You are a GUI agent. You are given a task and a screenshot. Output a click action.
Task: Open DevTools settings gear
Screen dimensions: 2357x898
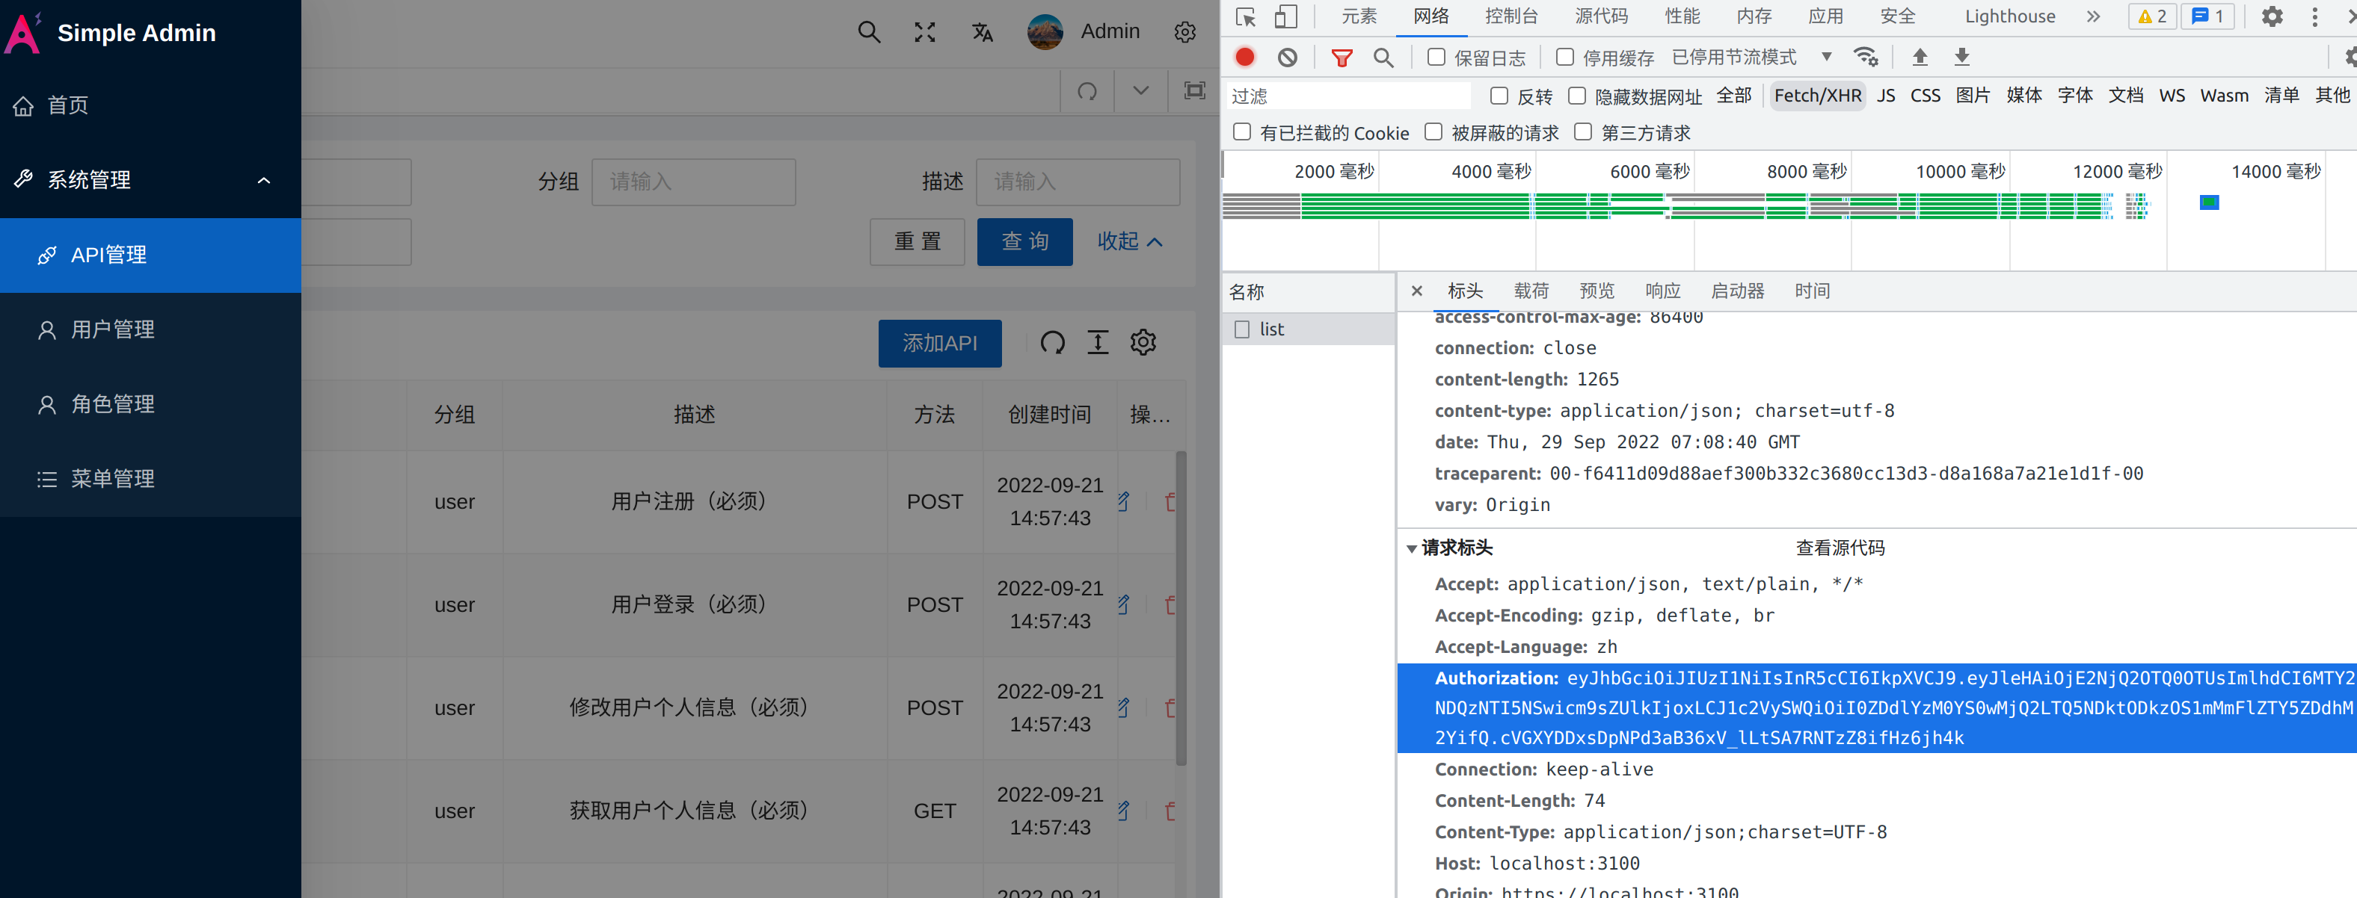pos(2272,16)
